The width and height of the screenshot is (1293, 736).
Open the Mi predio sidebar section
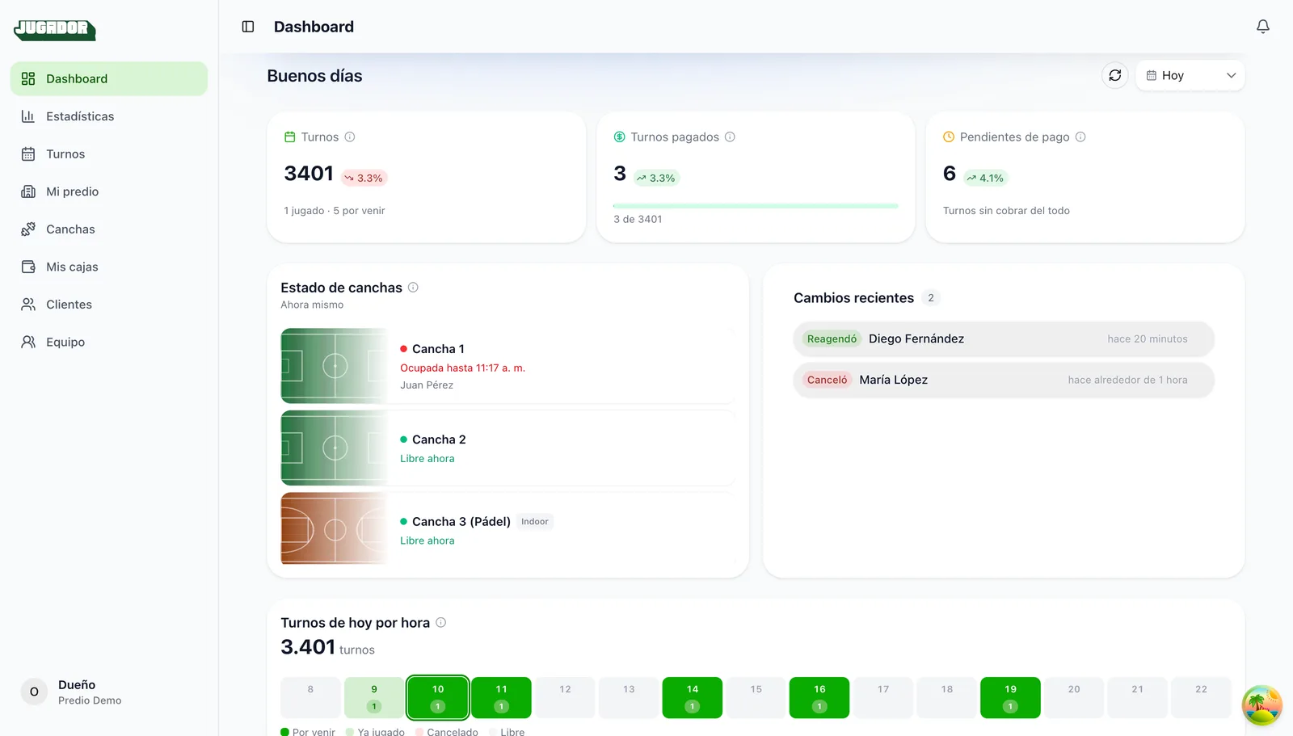pos(109,191)
